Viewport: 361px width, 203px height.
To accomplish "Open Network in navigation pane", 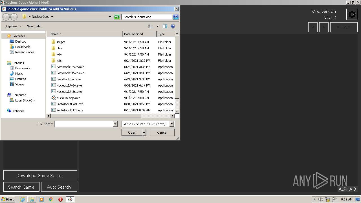I will (x=18, y=111).
